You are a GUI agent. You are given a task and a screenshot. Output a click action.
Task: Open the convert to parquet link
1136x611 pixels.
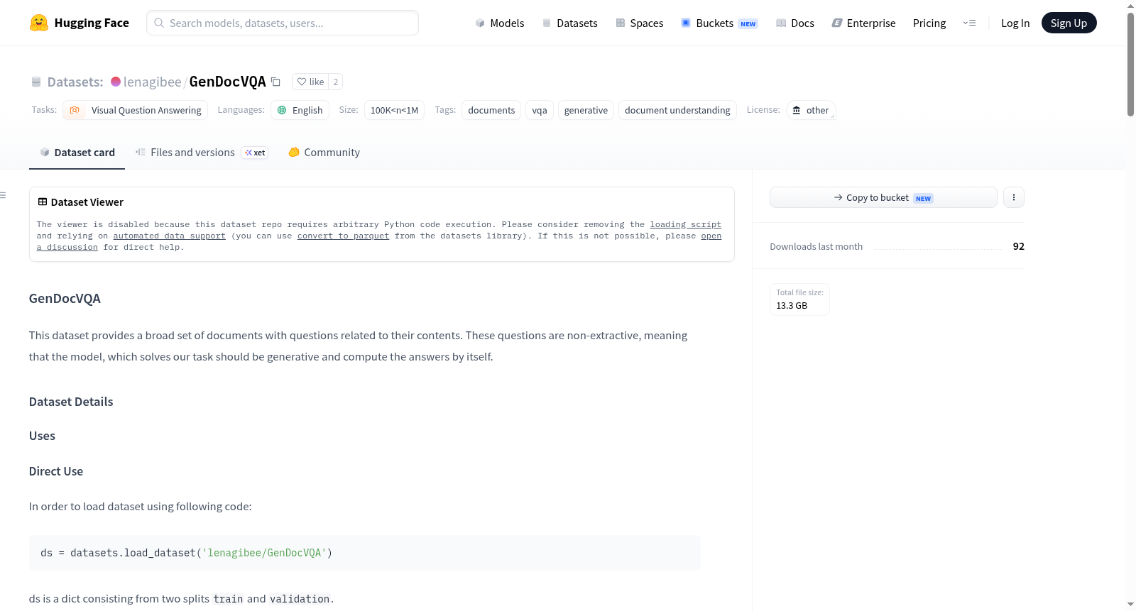click(x=343, y=236)
